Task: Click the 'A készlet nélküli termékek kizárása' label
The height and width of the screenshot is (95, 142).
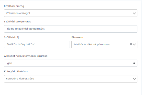Action: pyautogui.click(x=26, y=56)
